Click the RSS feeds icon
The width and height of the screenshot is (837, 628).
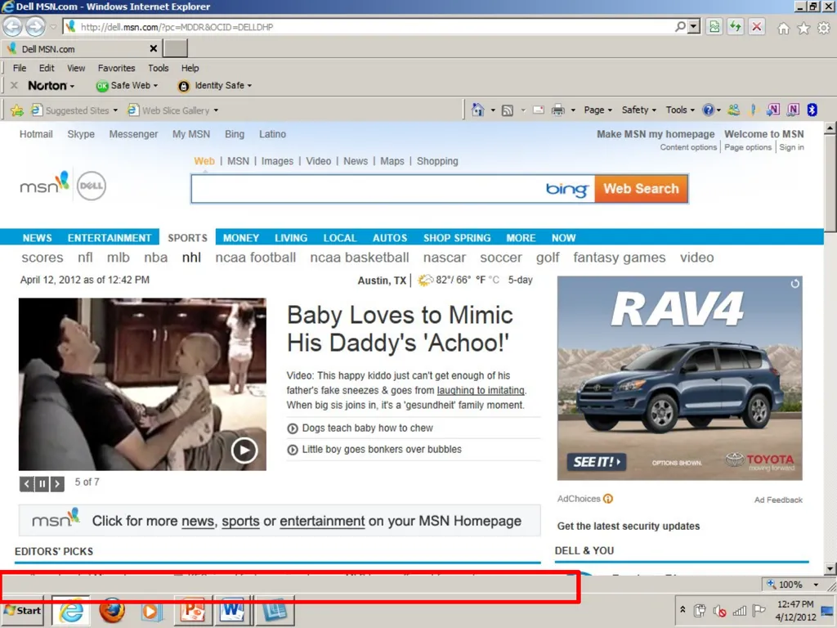[508, 110]
